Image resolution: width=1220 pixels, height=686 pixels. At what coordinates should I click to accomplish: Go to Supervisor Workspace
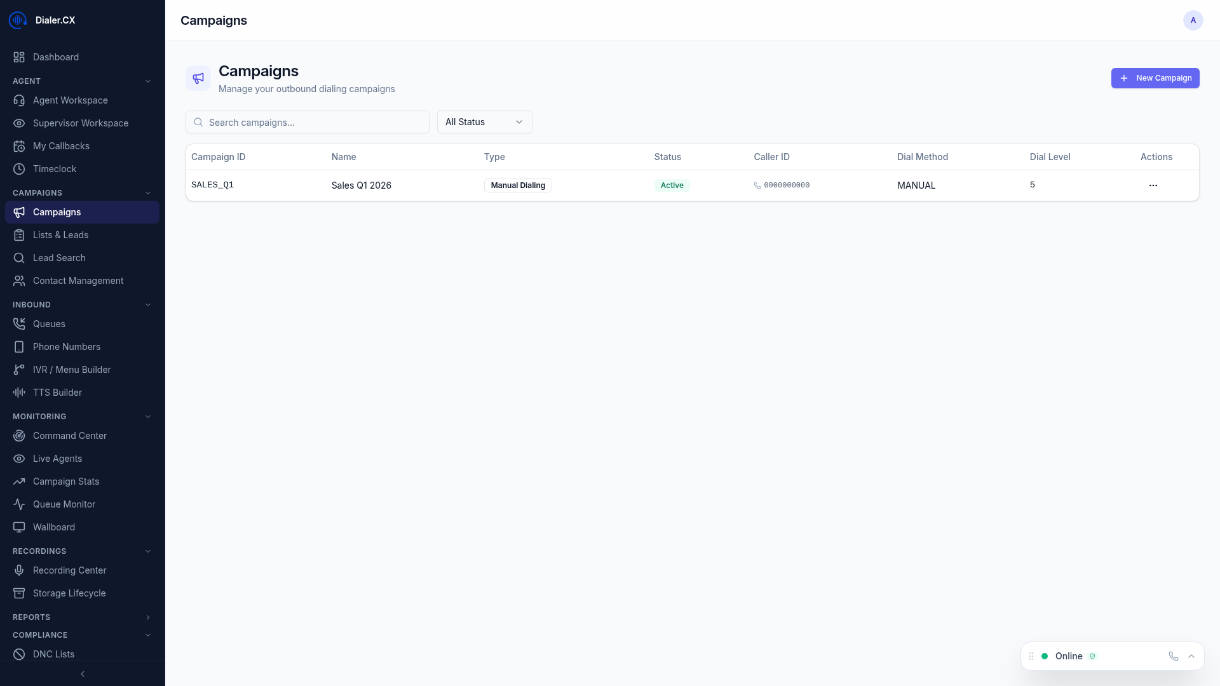tap(81, 123)
